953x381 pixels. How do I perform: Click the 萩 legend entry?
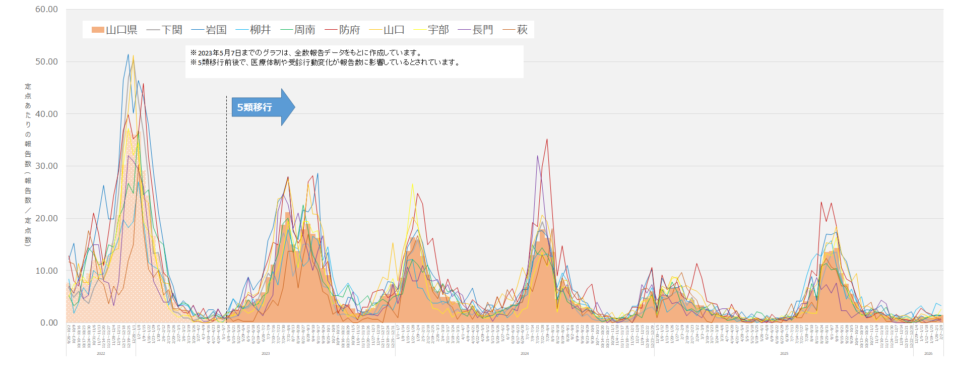pyautogui.click(x=516, y=30)
